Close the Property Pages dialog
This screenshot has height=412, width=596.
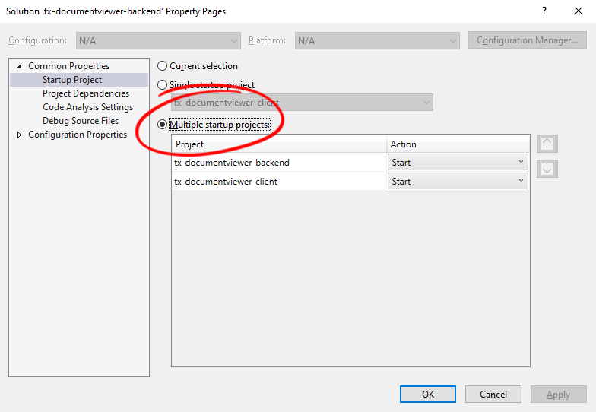coord(578,11)
